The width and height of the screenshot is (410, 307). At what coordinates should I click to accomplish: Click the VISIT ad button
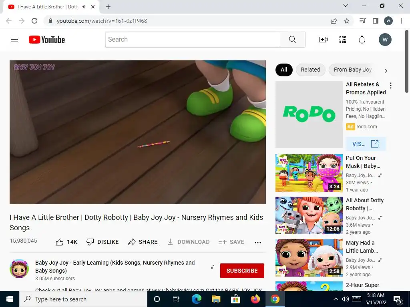point(366,144)
